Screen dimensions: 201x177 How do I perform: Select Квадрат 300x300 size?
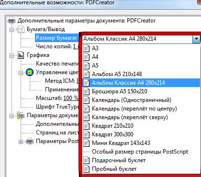(141, 134)
